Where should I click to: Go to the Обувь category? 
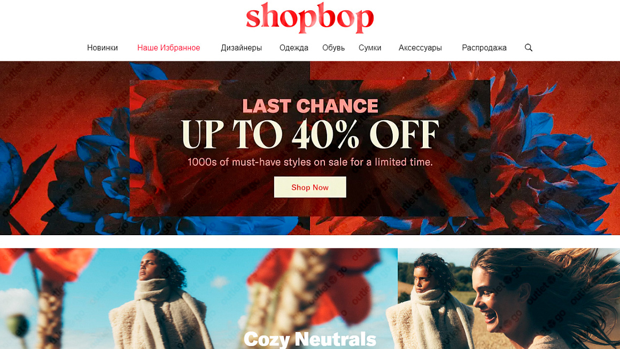pos(334,48)
